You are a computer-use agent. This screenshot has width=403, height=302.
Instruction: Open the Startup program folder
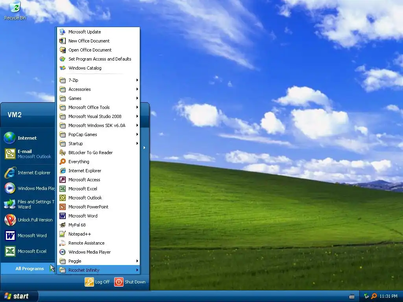point(98,143)
